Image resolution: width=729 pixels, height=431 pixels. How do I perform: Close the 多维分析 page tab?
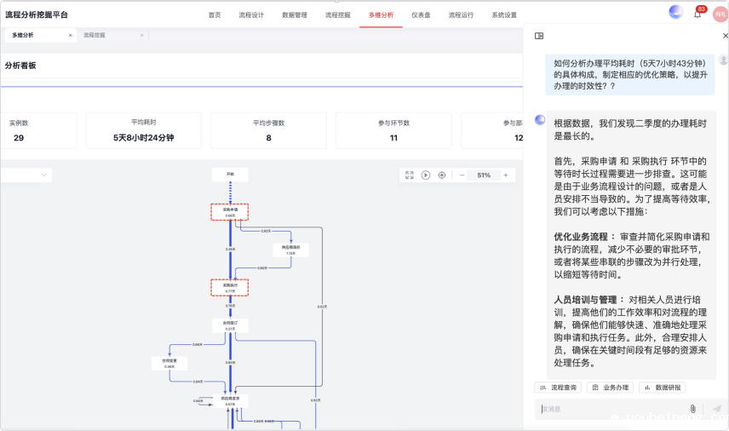(x=70, y=36)
